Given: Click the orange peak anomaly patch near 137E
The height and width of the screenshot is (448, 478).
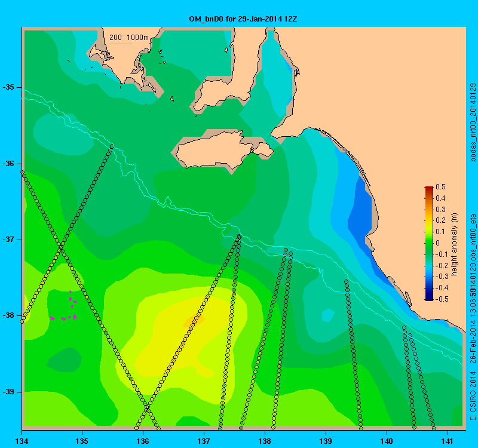Looking at the screenshot, I should [194, 321].
